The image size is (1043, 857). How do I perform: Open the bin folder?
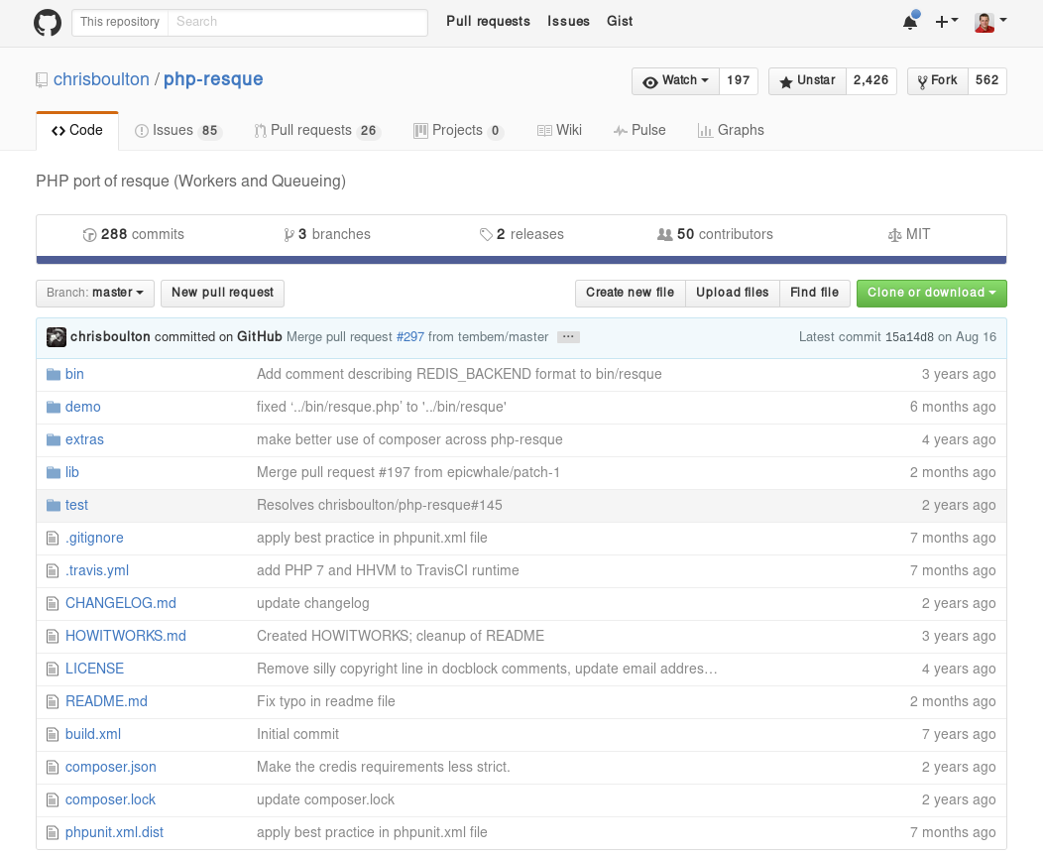click(x=74, y=375)
